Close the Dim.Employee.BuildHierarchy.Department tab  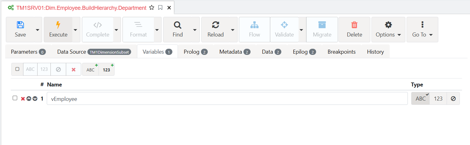[169, 8]
